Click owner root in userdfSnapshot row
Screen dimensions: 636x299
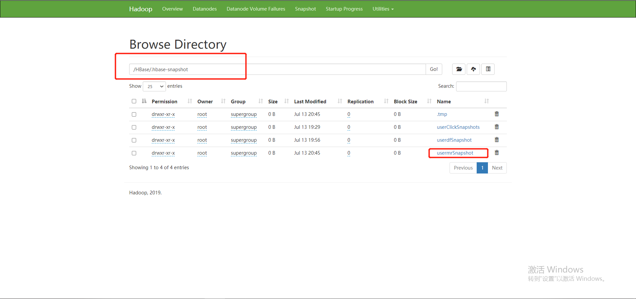(x=202, y=140)
